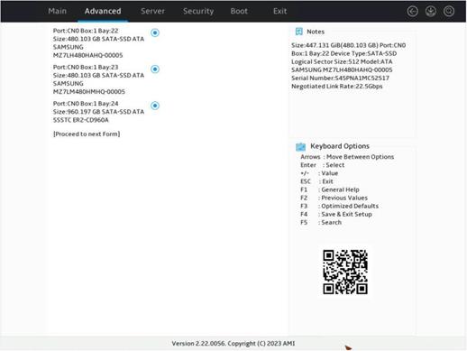Screen dimensions: 467x351
Task: Click the Notes panel icon
Action: click(299, 32)
